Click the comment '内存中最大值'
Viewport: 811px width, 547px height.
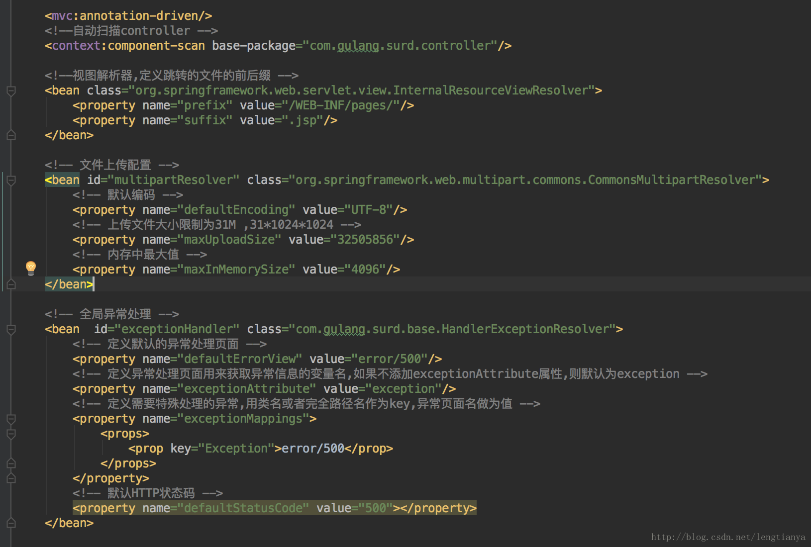click(140, 255)
